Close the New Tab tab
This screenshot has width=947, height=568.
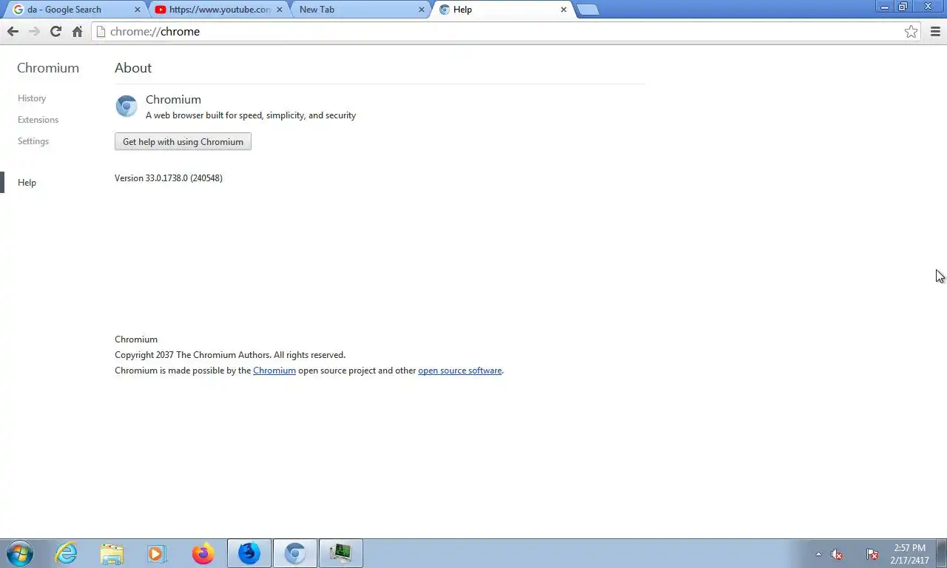tap(422, 10)
